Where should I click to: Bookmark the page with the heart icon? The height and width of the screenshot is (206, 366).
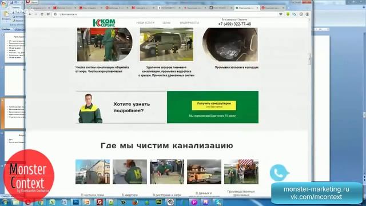click(281, 14)
